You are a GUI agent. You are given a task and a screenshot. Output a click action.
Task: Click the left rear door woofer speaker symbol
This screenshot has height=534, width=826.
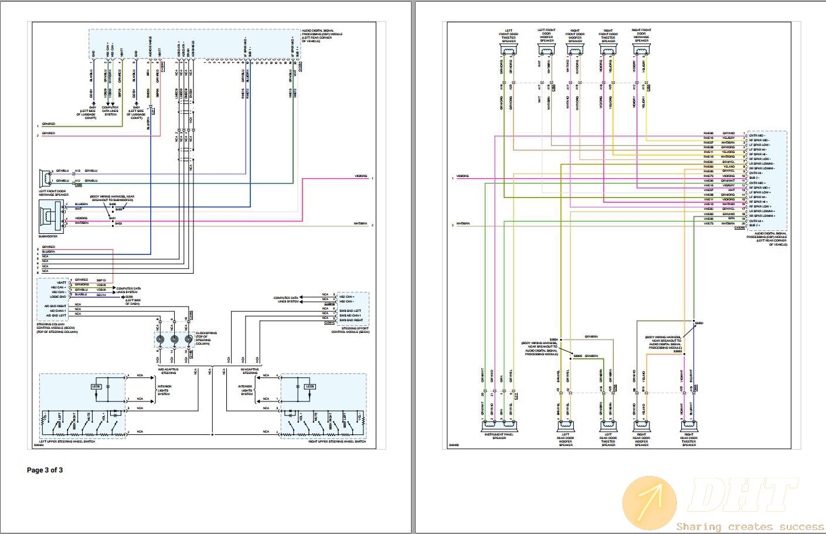(x=565, y=427)
